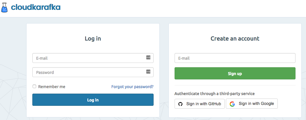This screenshot has width=306, height=120.
Task: Click the "Remember me" label text
Action: click(x=52, y=87)
